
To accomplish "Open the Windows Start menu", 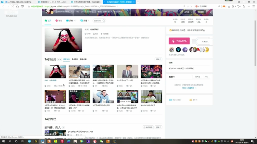I will tap(3, 141).
